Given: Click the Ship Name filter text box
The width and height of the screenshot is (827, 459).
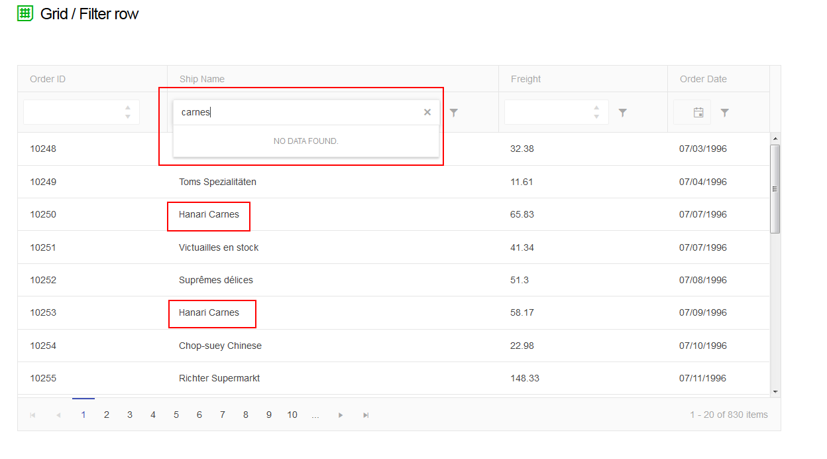Looking at the screenshot, I should tap(298, 112).
